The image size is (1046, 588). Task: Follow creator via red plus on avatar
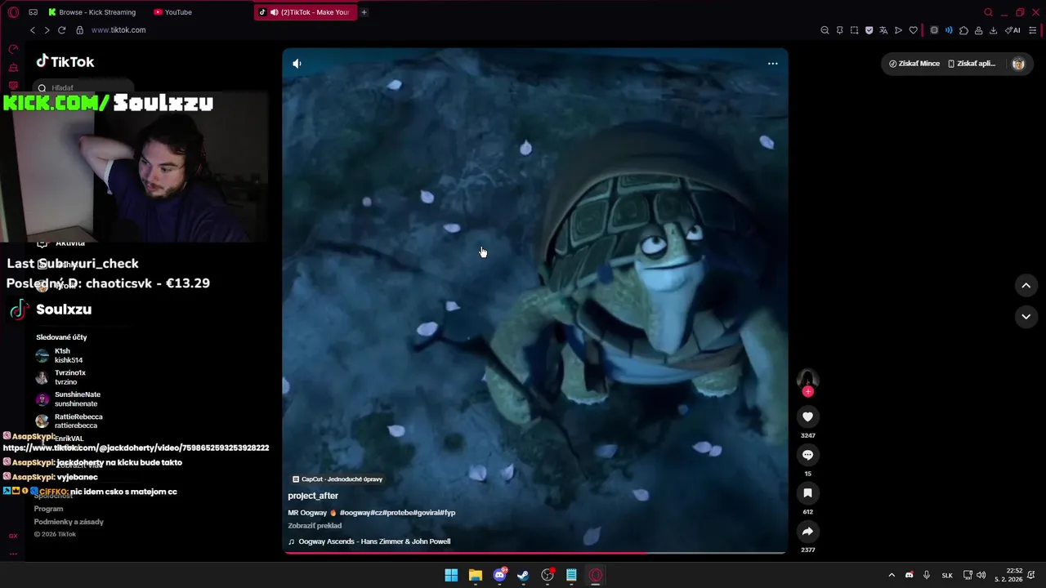point(808,392)
